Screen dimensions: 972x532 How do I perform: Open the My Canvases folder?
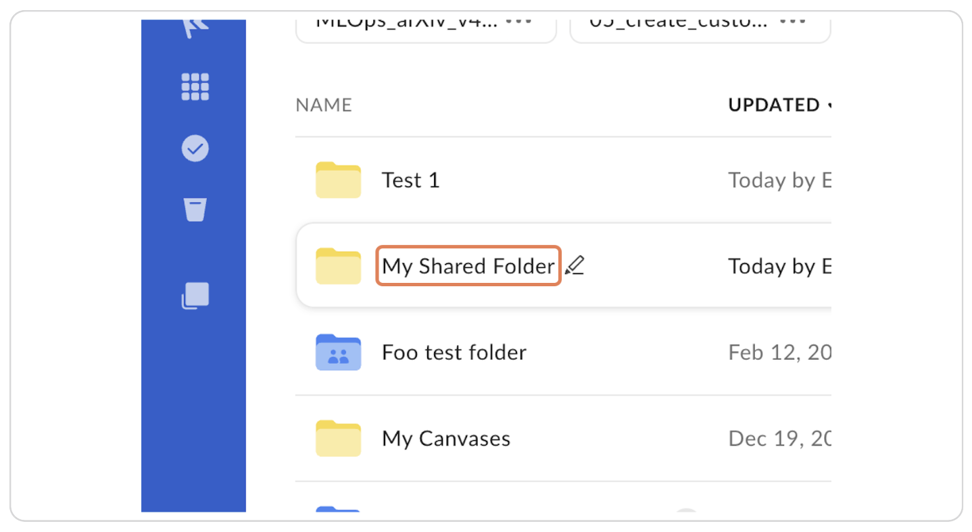(445, 437)
